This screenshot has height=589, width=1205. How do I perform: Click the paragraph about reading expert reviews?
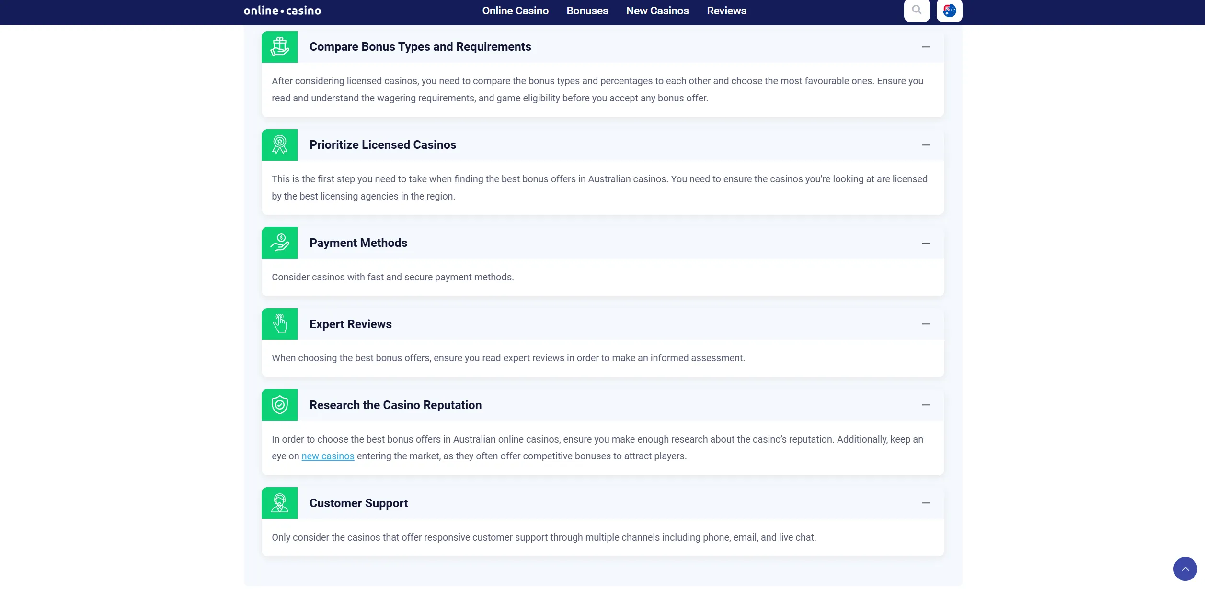pyautogui.click(x=508, y=358)
